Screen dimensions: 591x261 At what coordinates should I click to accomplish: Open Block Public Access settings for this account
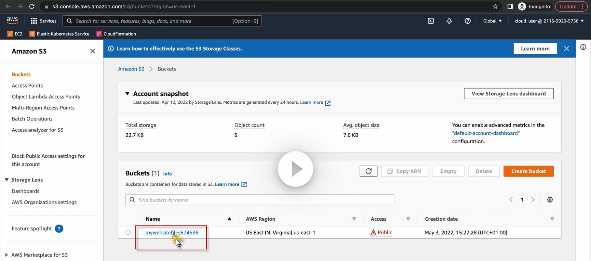click(48, 160)
